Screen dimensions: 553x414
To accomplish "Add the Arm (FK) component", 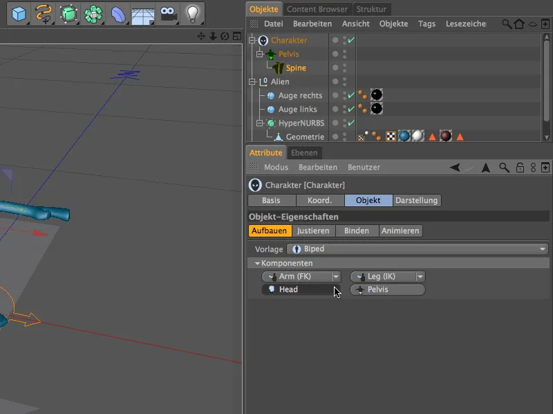I will point(297,277).
